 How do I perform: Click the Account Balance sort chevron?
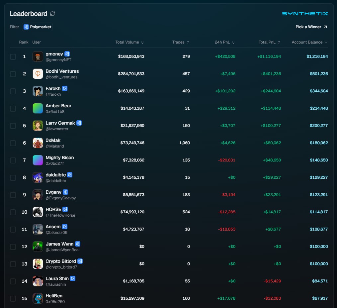point(327,42)
